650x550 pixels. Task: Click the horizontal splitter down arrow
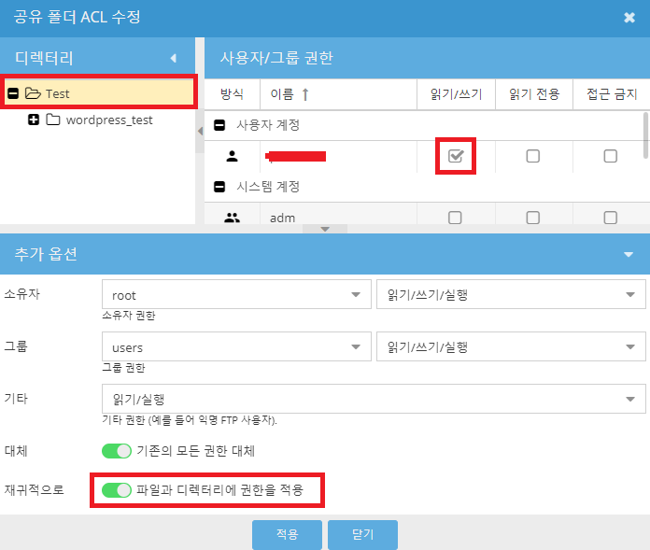click(325, 229)
